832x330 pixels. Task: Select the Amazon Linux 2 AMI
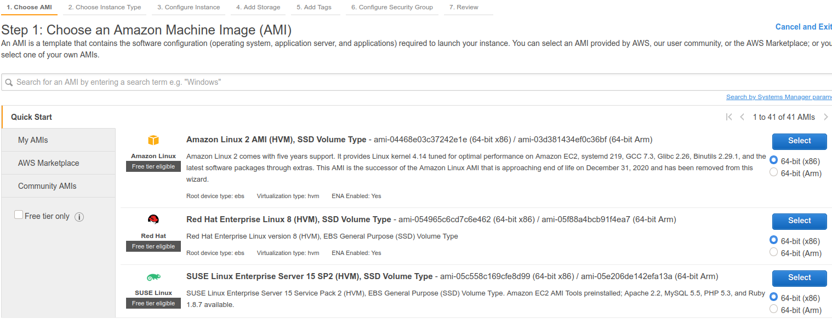pyautogui.click(x=799, y=141)
